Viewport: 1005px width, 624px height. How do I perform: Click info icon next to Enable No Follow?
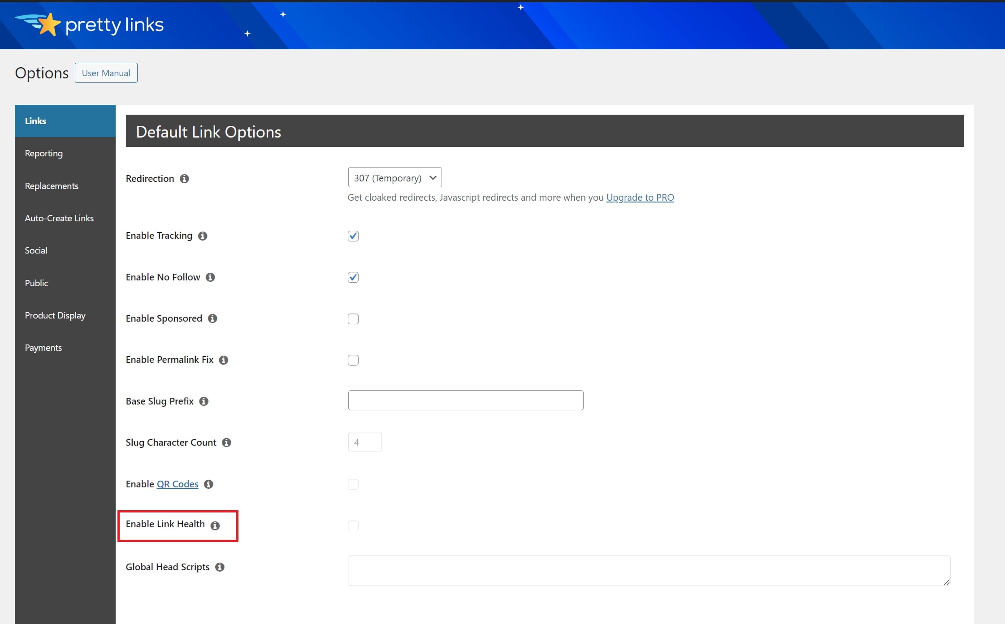[x=210, y=277]
